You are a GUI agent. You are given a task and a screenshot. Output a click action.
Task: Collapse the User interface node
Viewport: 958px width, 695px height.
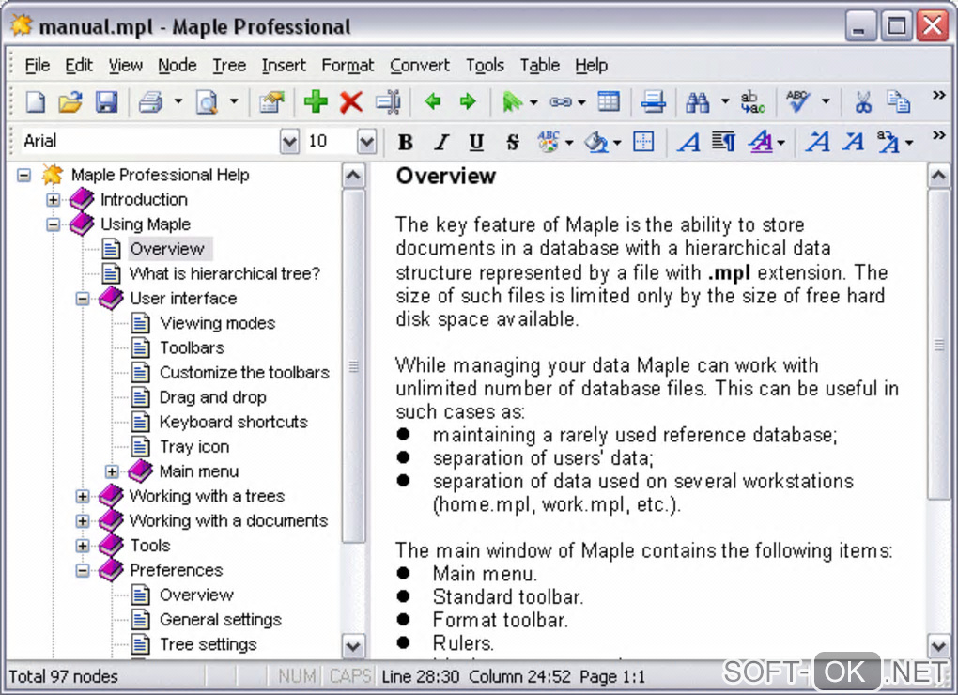[83, 299]
